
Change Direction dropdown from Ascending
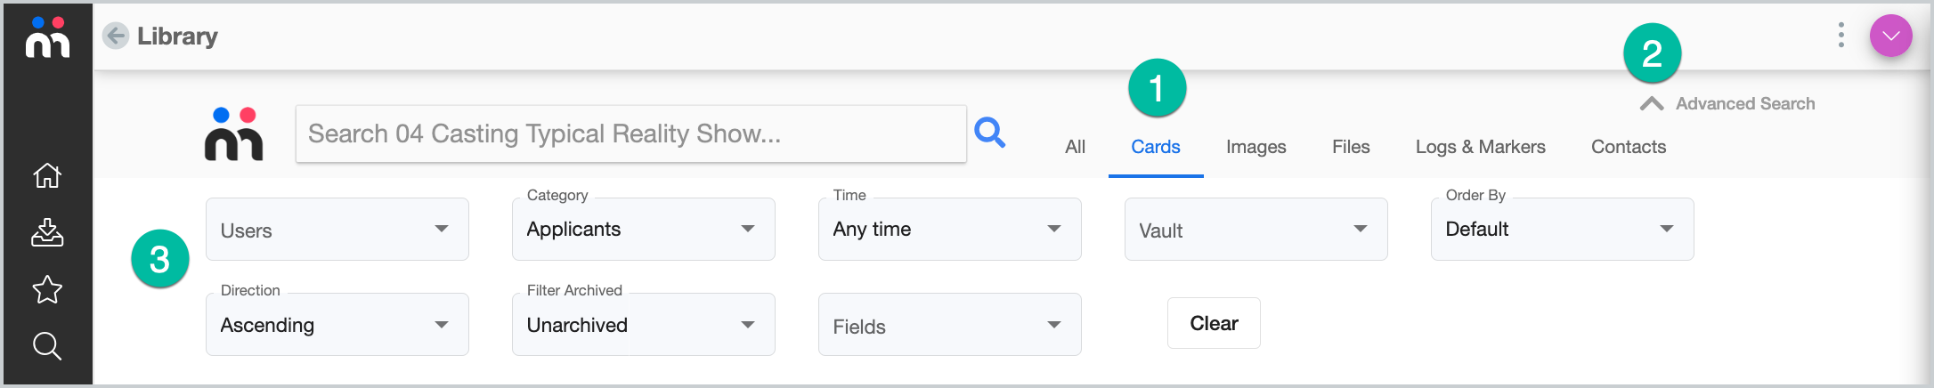coord(337,324)
